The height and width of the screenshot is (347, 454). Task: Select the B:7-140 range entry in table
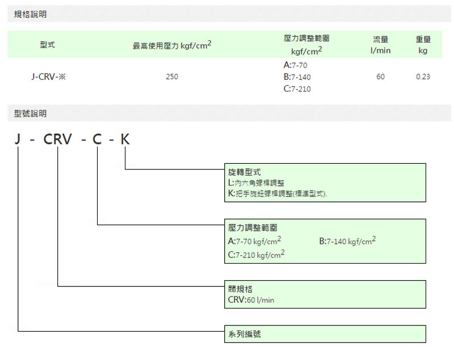(297, 77)
